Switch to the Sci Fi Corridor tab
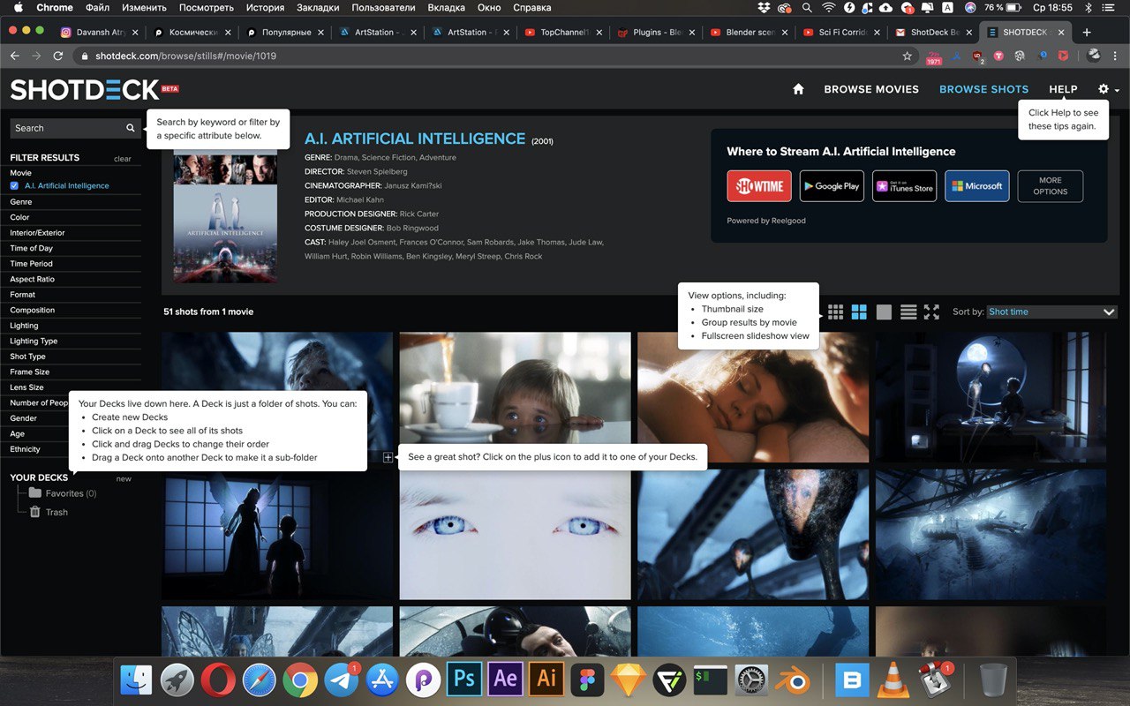 point(840,33)
